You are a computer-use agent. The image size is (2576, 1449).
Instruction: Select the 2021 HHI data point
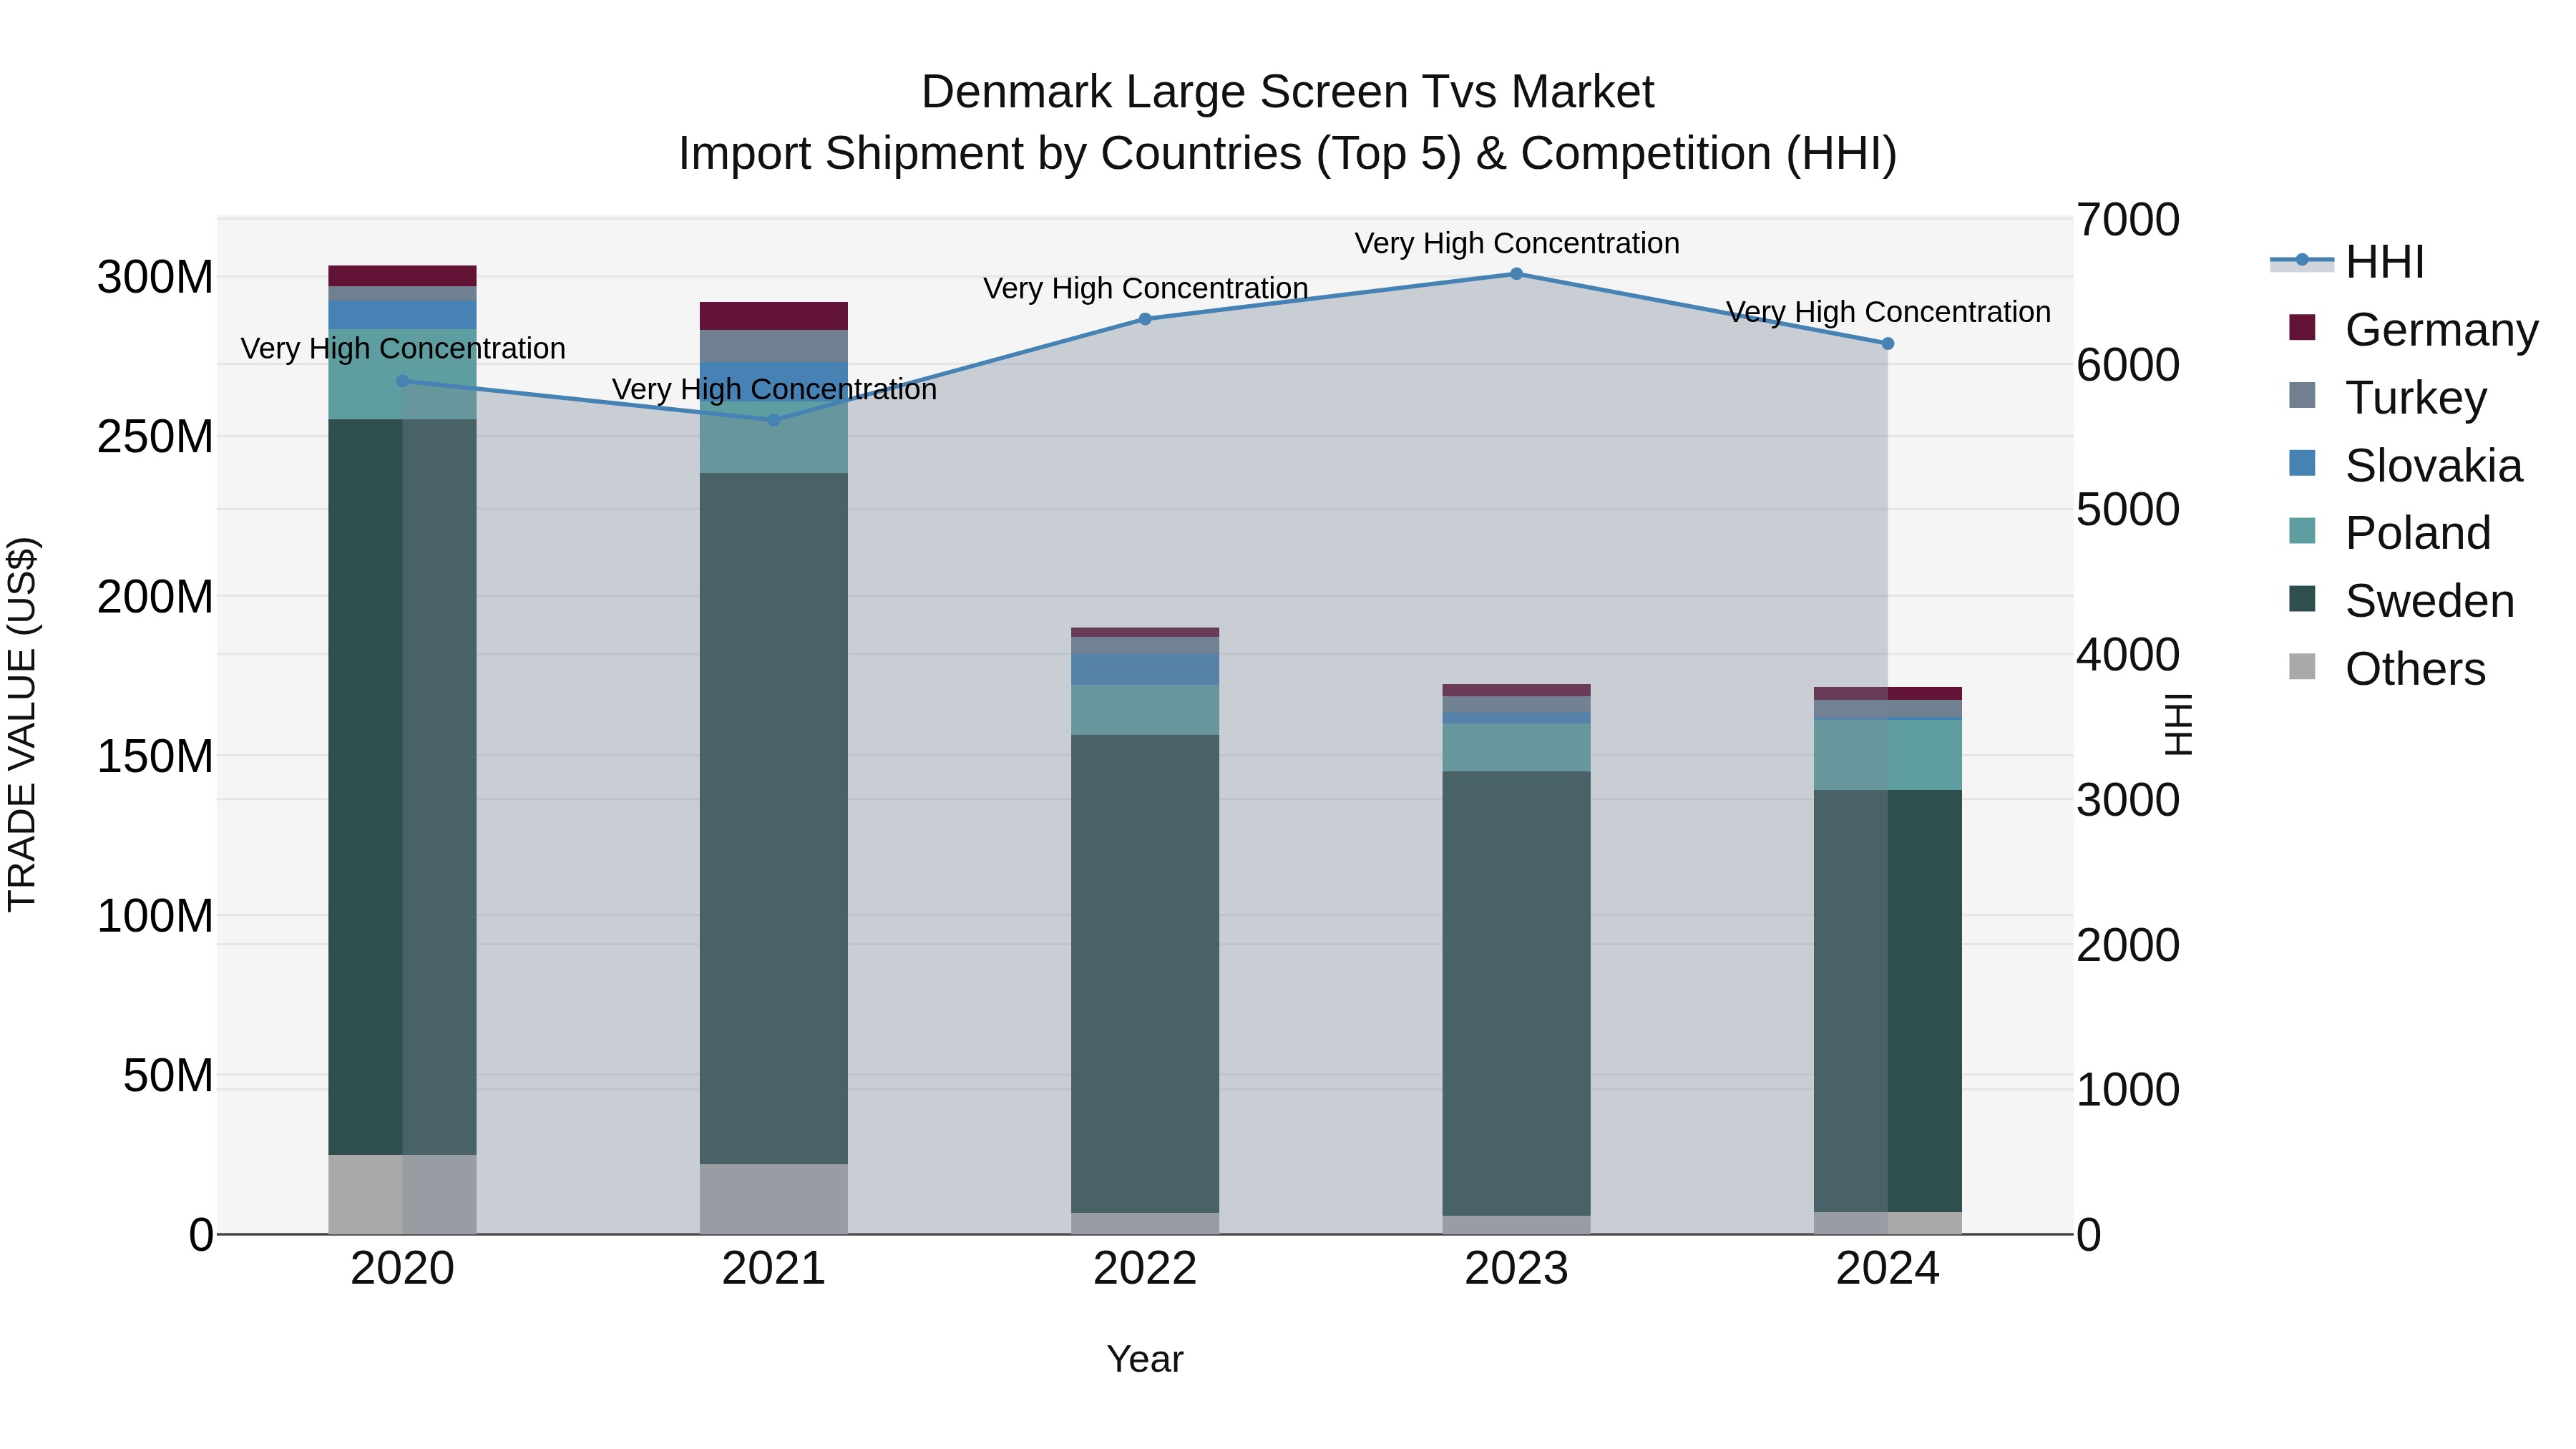pyautogui.click(x=774, y=420)
